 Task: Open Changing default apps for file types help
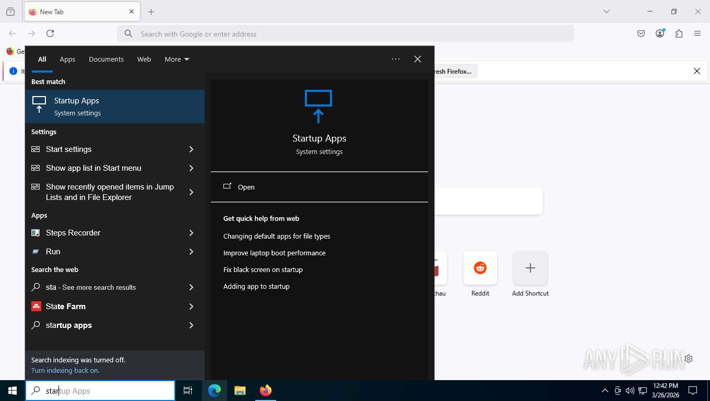coord(277,236)
